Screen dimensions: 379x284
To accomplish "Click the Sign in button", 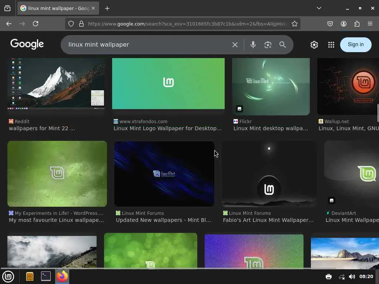I will [356, 44].
